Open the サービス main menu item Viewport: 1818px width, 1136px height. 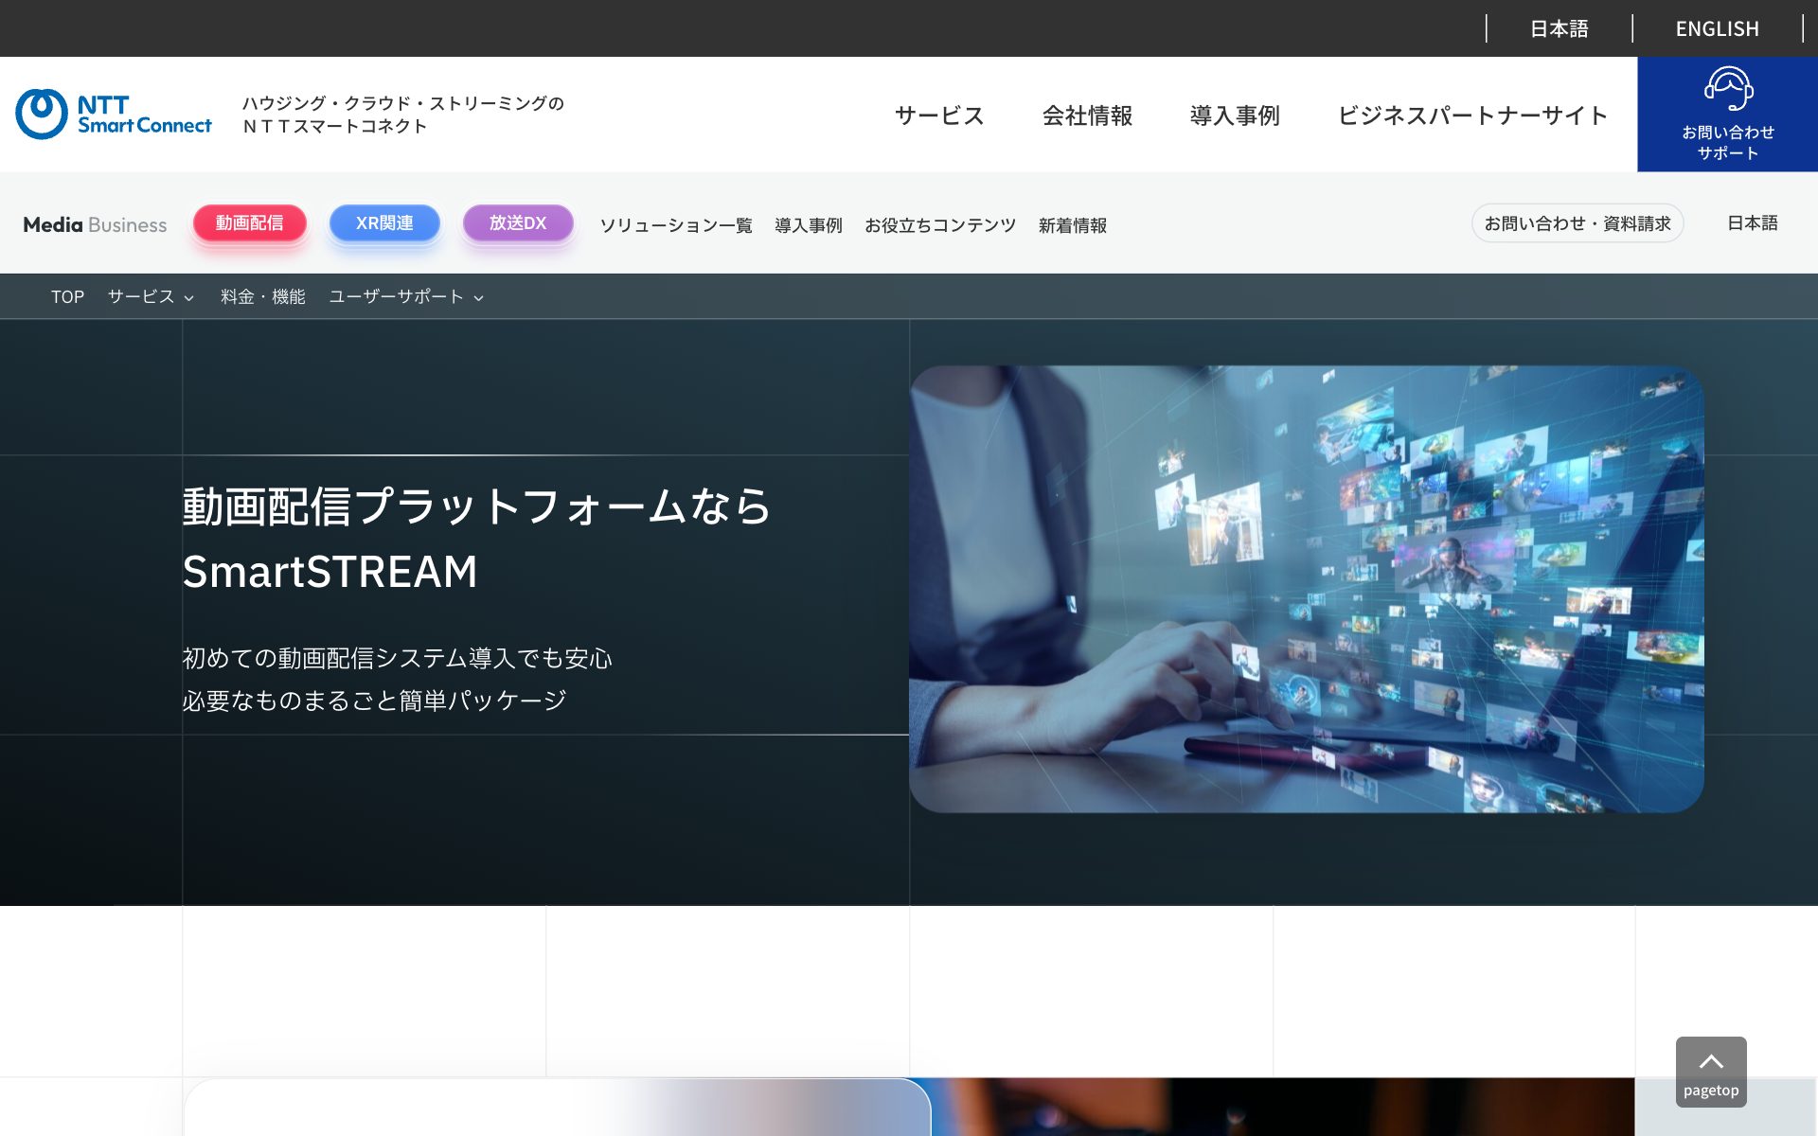click(939, 115)
